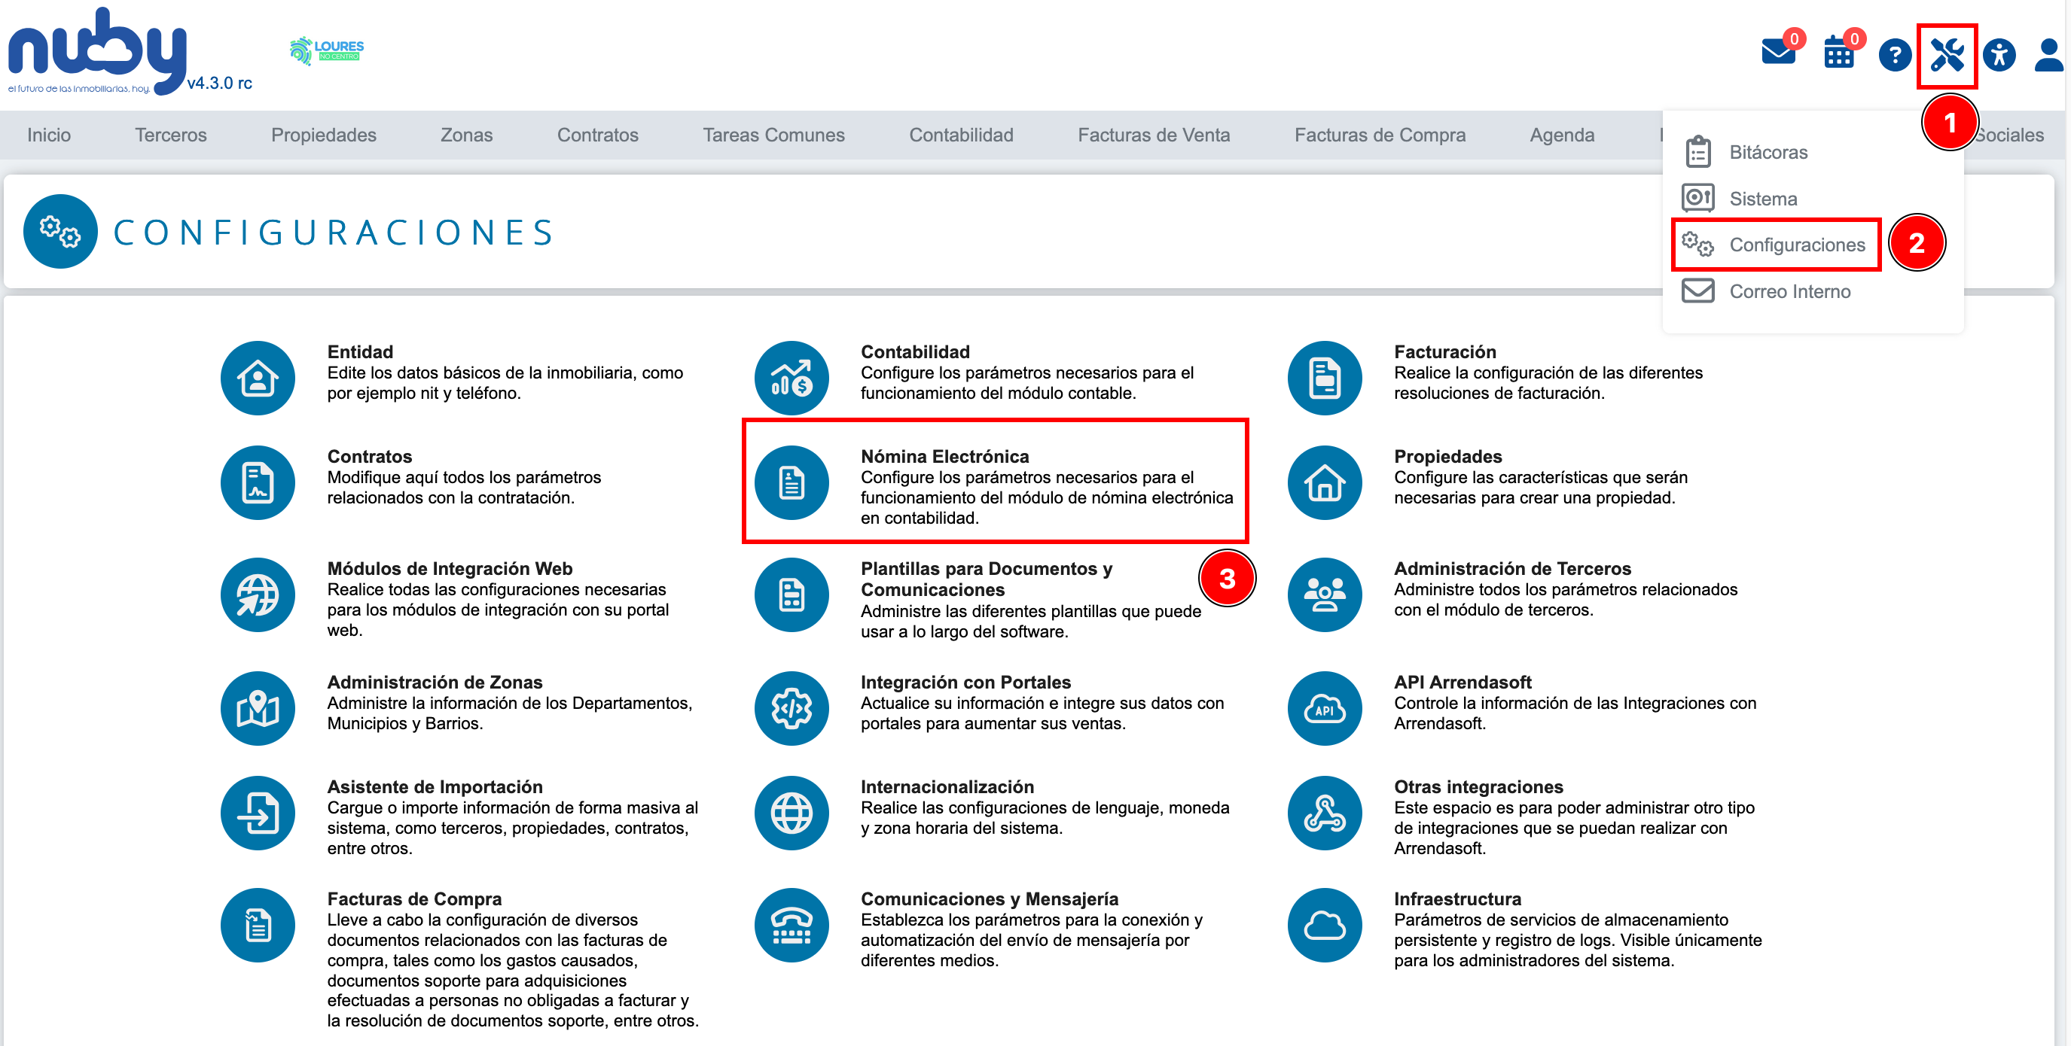Click the Comunicaciones y Mensajería phone icon

(791, 925)
